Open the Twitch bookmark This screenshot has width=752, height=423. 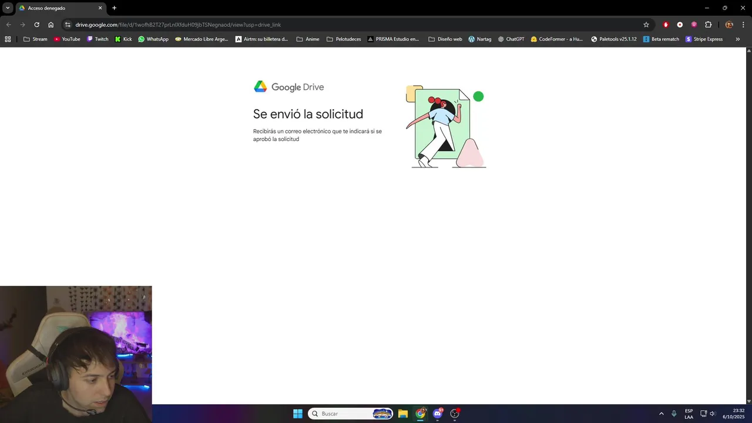(98, 39)
